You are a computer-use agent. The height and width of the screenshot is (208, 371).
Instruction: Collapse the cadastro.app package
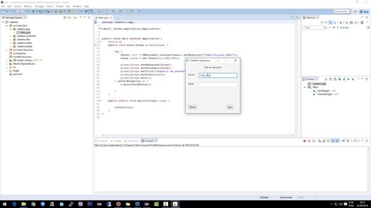(10, 29)
